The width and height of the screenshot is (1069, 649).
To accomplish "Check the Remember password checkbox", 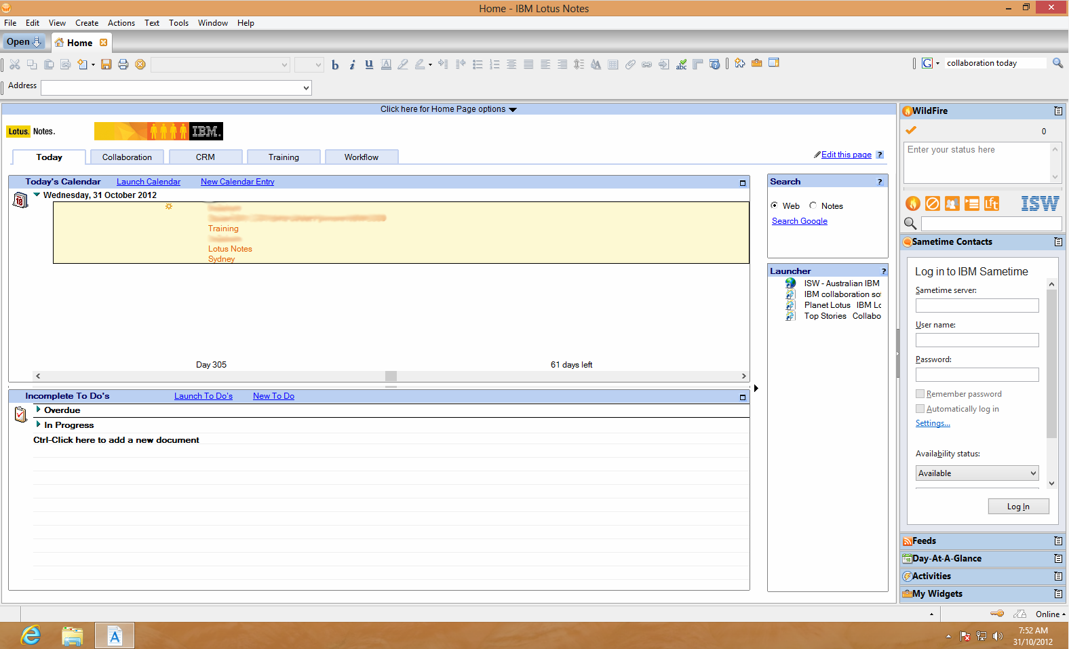I will 920,394.
